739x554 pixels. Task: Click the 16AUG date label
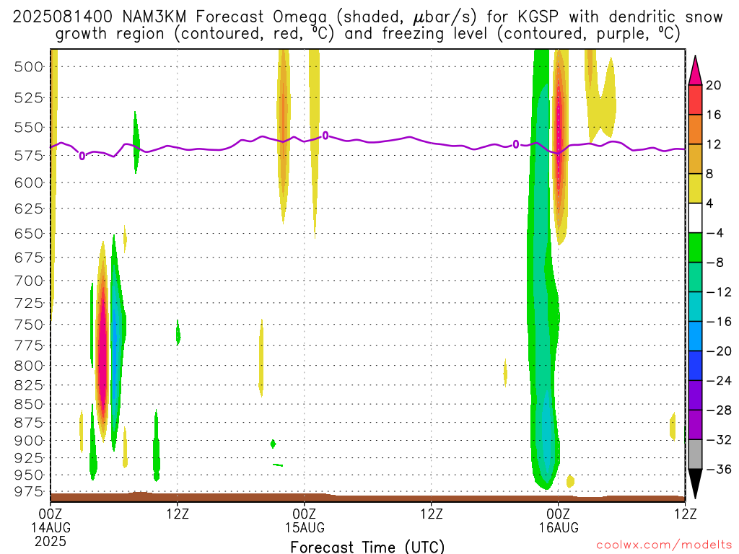559,527
